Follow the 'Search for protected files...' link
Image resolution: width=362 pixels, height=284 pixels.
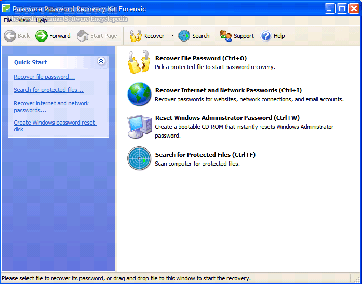click(x=48, y=90)
